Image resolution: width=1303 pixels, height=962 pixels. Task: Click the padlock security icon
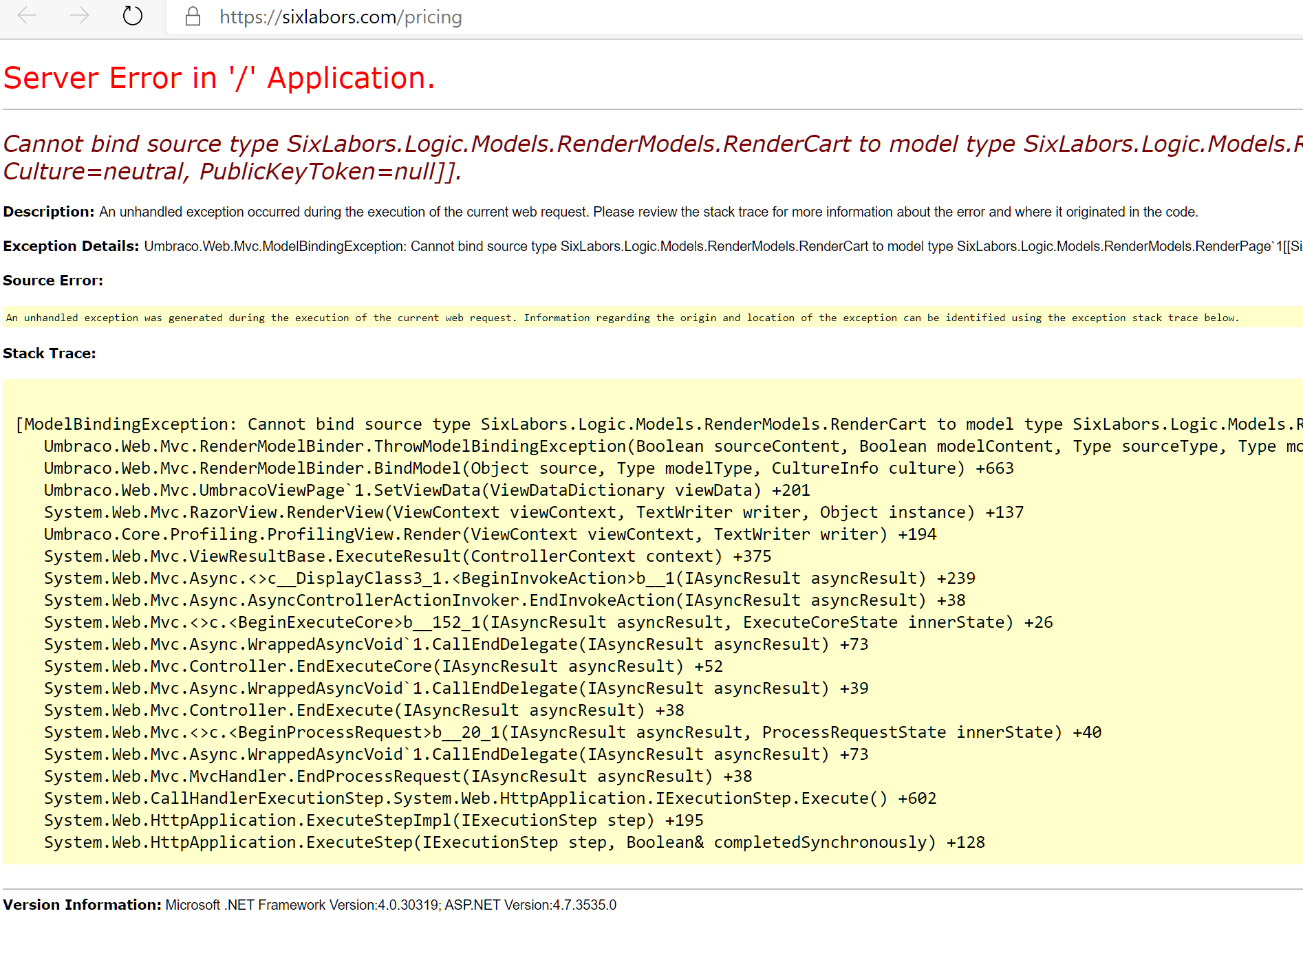coord(193,17)
